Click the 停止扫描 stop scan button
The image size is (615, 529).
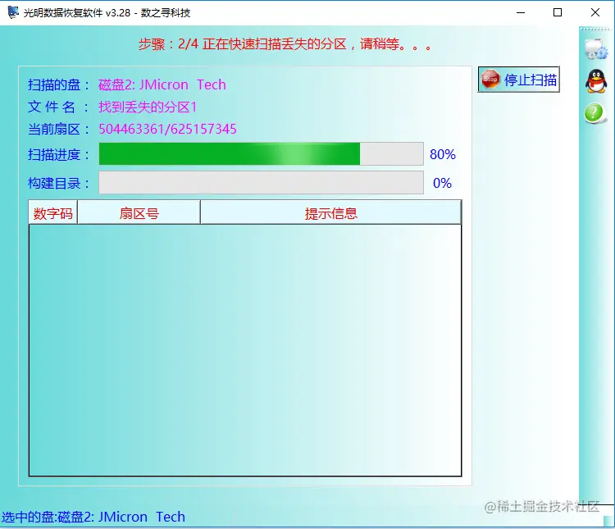(518, 80)
